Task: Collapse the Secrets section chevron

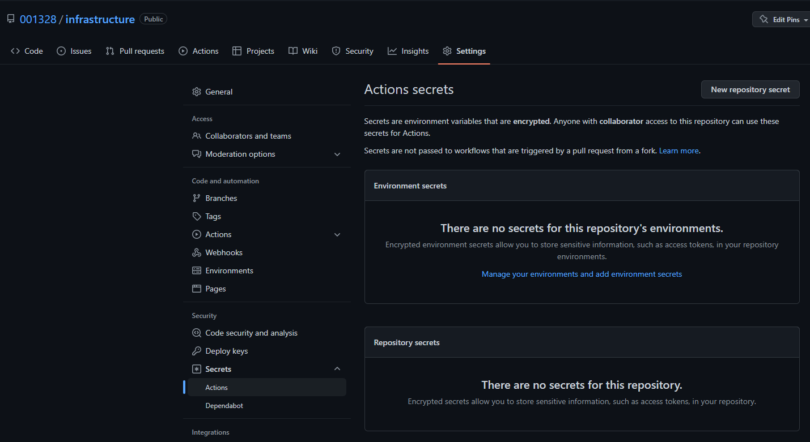Action: coord(337,369)
